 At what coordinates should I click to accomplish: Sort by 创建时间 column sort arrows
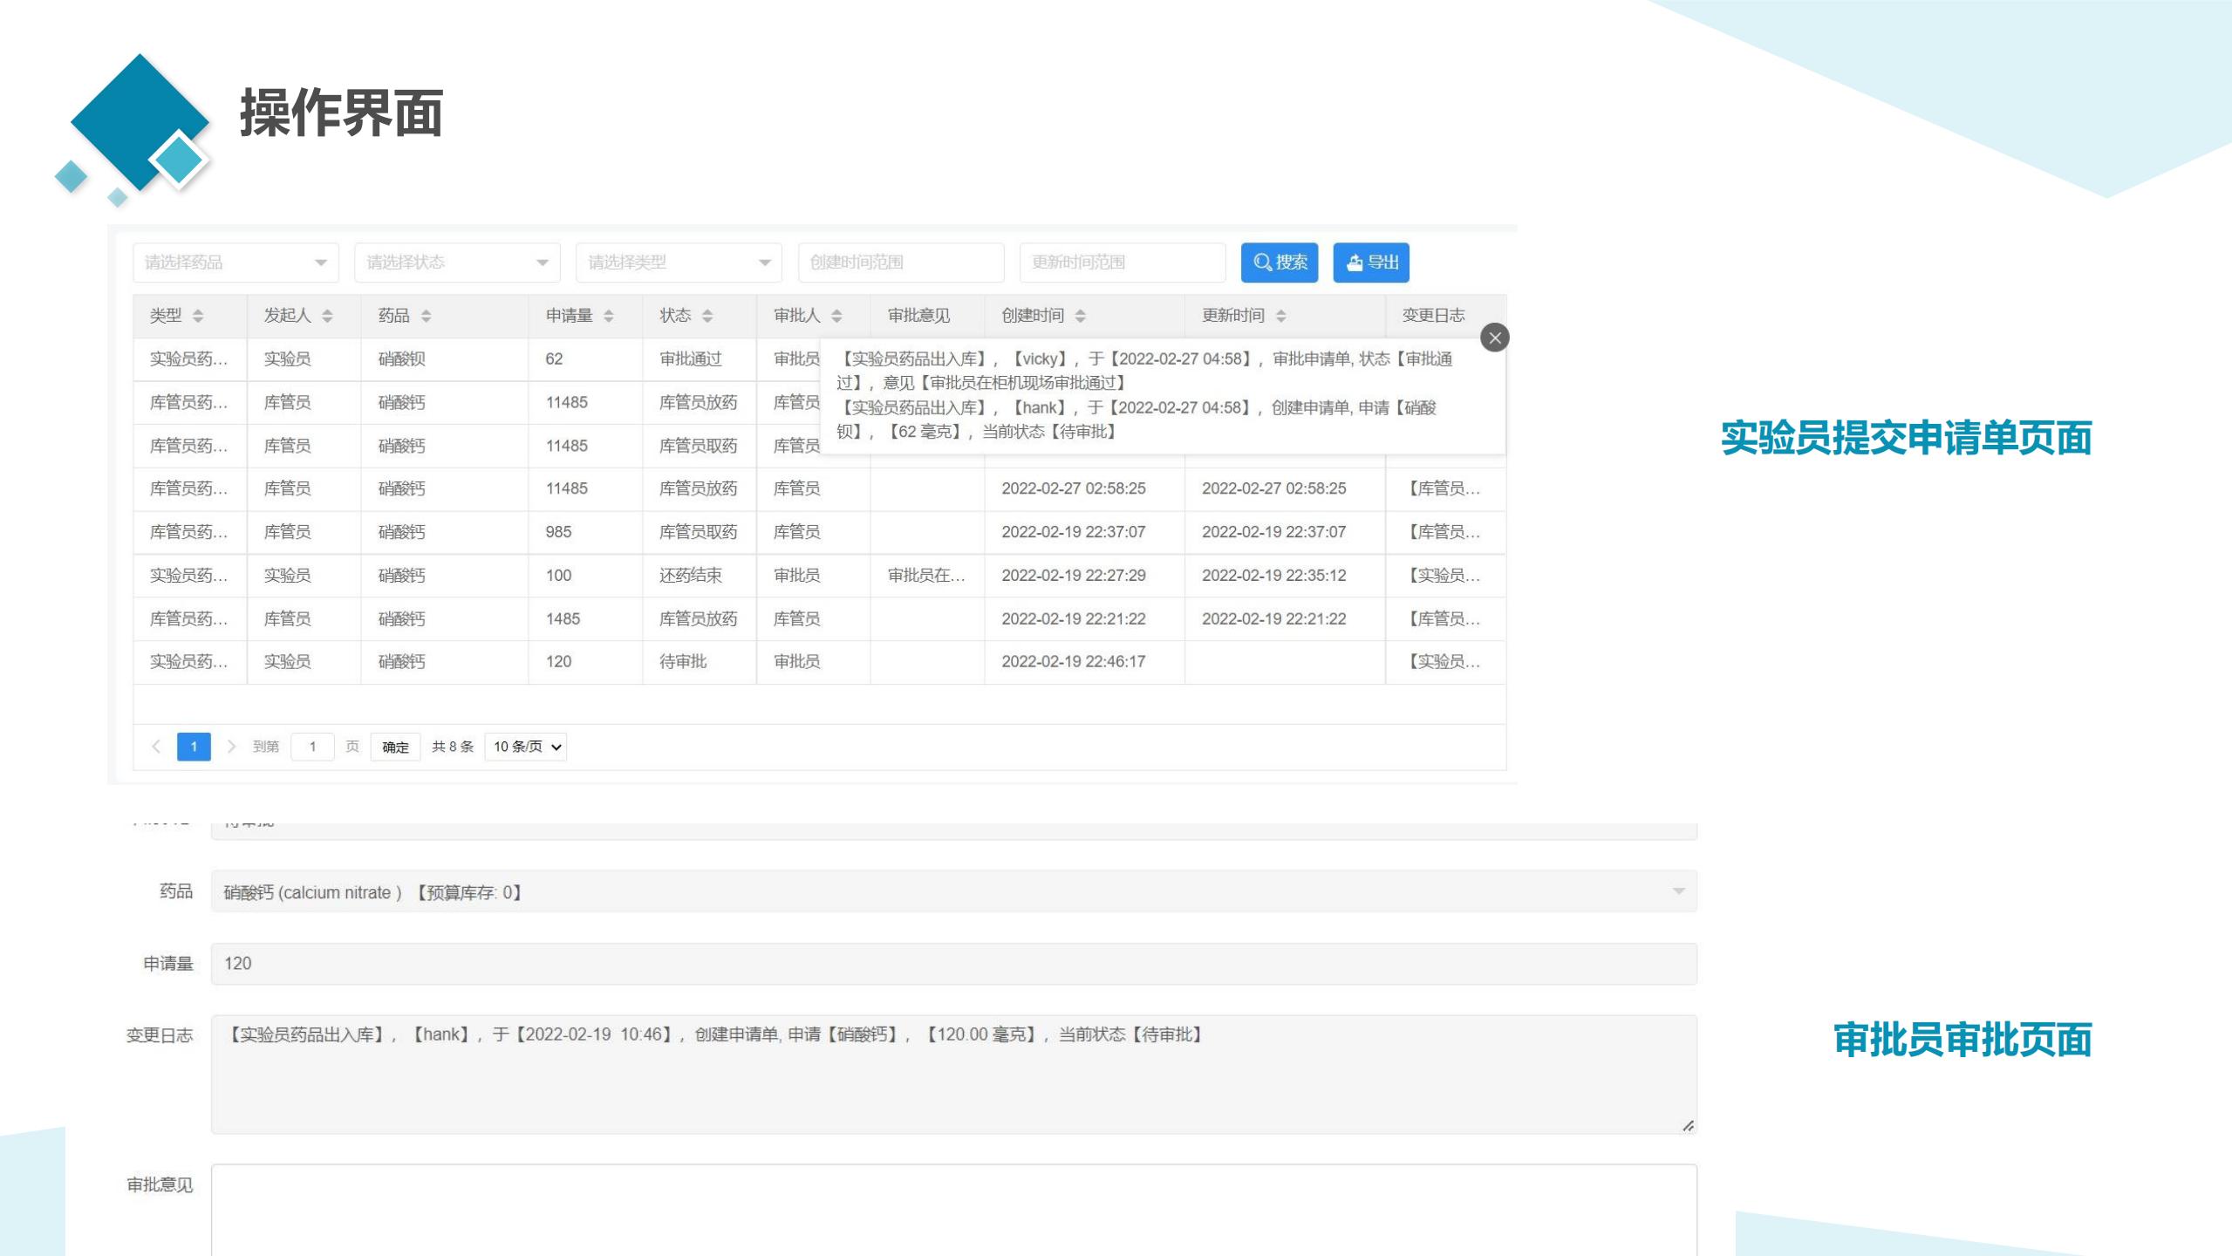tap(1080, 316)
